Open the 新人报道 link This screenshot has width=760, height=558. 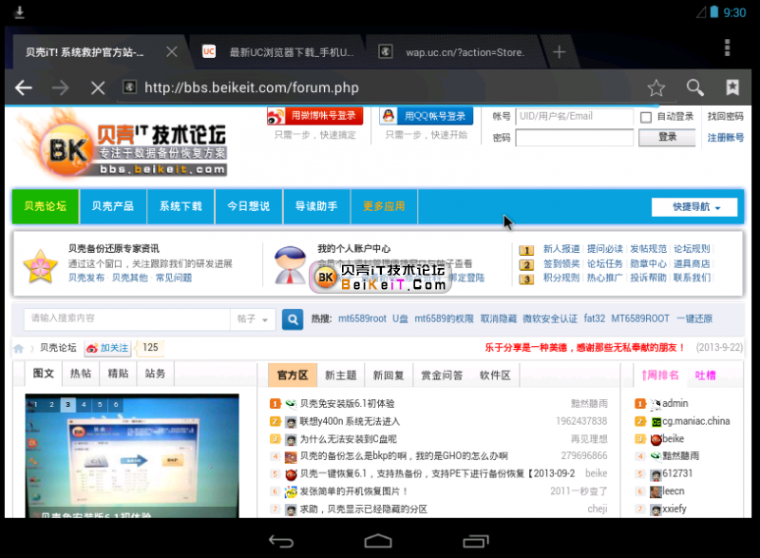click(x=561, y=249)
